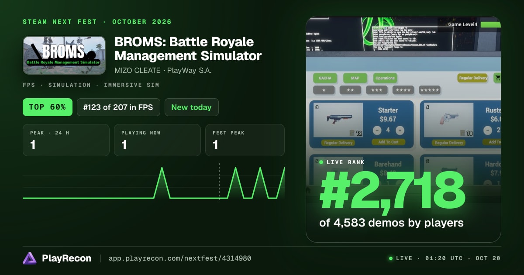524x275 pixels.
Task: Open the app.playrecon.com/nextfest/4314980 link
Action: pyautogui.click(x=180, y=258)
